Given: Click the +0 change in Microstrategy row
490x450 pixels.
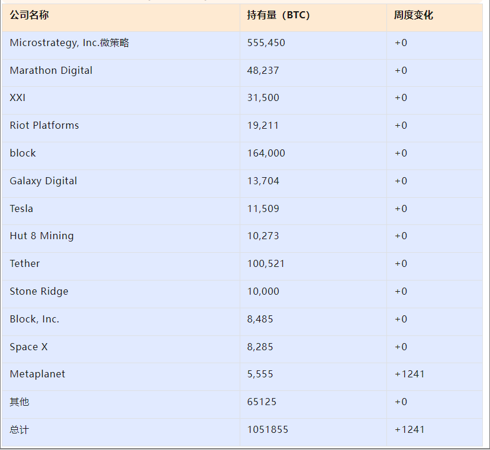Looking at the screenshot, I should [x=401, y=43].
